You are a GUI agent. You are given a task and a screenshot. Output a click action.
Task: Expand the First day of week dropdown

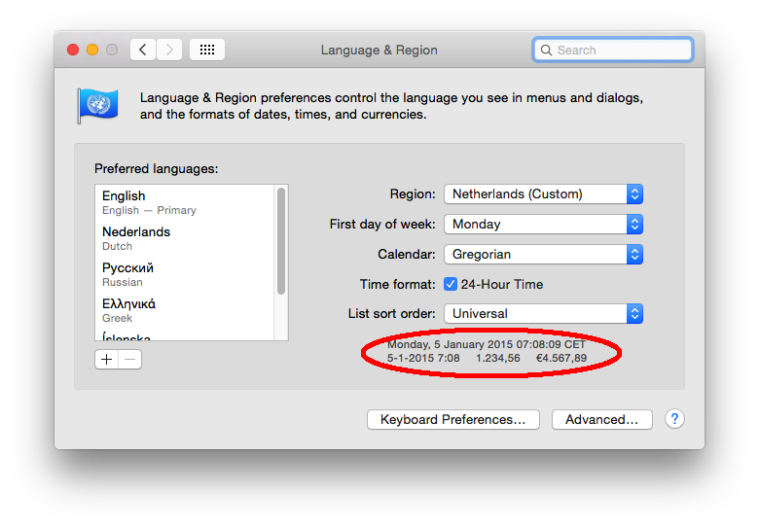click(x=543, y=224)
